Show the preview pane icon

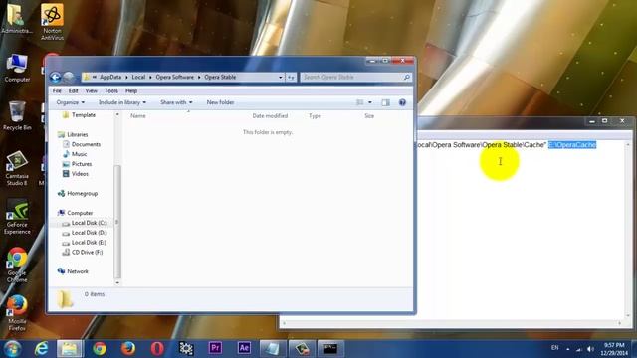tap(385, 102)
